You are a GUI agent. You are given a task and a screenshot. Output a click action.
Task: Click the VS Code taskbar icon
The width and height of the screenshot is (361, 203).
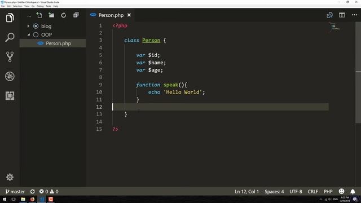pos(42,199)
